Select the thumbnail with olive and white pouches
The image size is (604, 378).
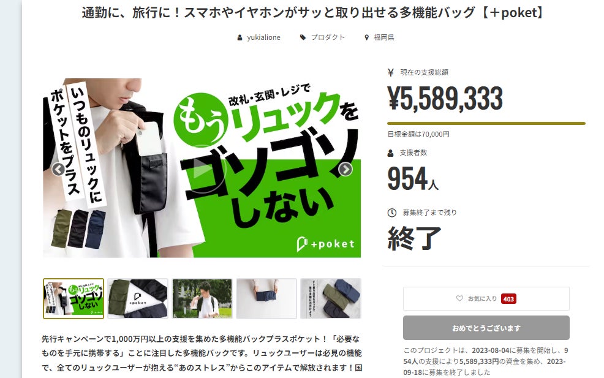click(x=138, y=298)
